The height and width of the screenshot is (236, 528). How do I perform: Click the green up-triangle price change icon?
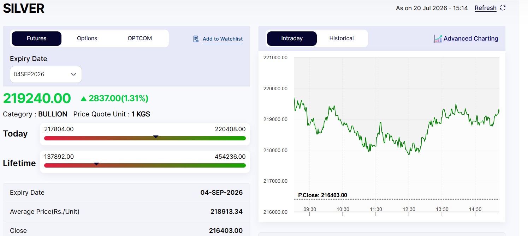tap(83, 99)
